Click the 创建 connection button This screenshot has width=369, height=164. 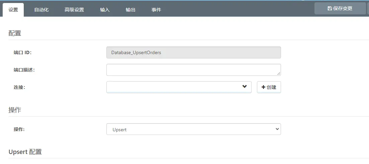pyautogui.click(x=269, y=87)
